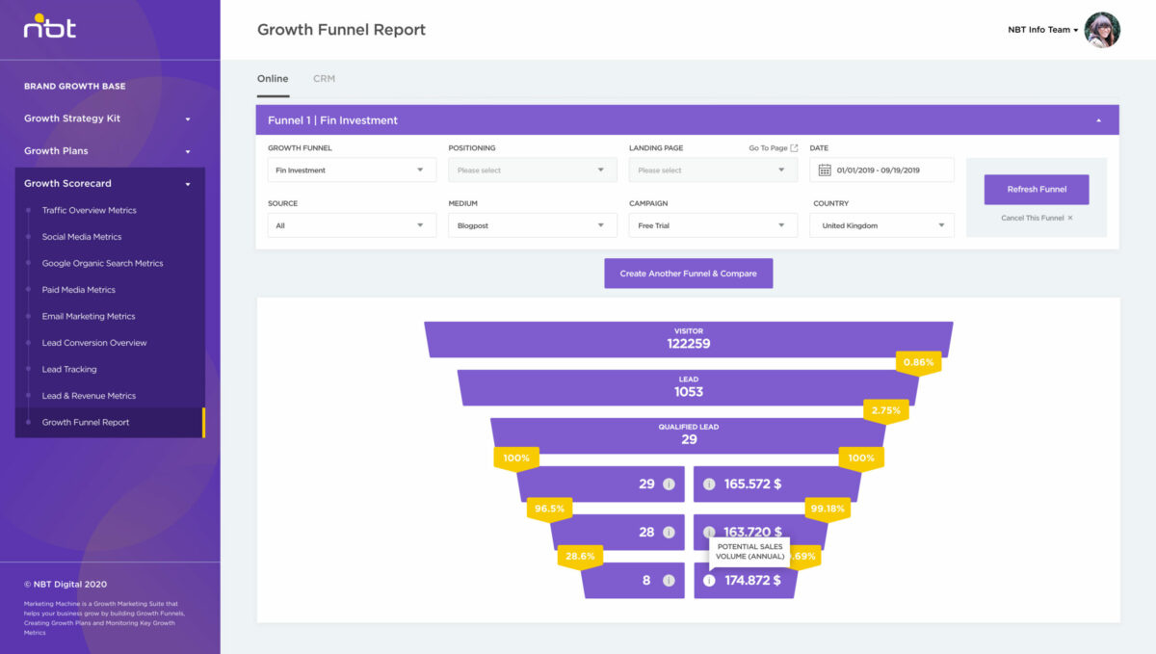Click the info icon next to 165.572 $
This screenshot has width=1156, height=654.
click(710, 484)
